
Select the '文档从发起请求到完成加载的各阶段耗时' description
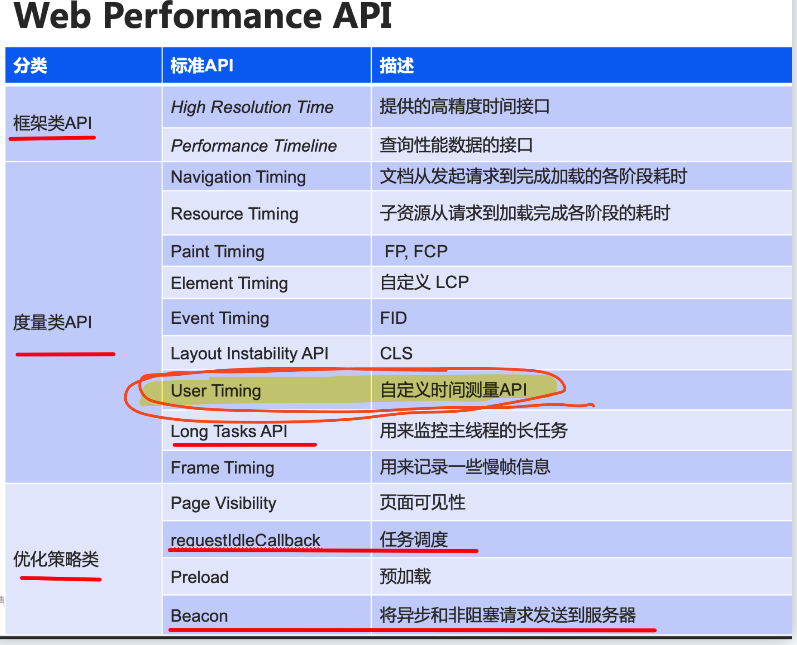click(533, 176)
